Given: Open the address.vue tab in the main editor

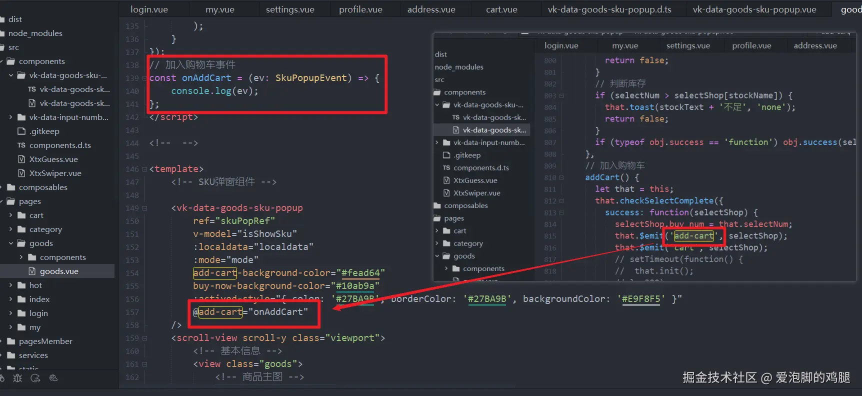Looking at the screenshot, I should coord(431,9).
